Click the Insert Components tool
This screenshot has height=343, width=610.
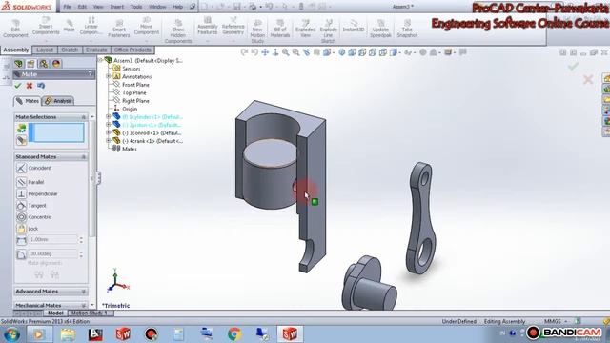tap(46, 26)
